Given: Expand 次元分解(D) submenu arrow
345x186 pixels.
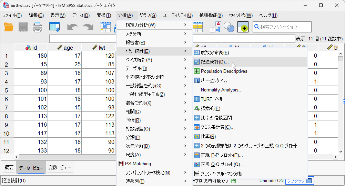Looking at the screenshot, I should pos(185,146).
